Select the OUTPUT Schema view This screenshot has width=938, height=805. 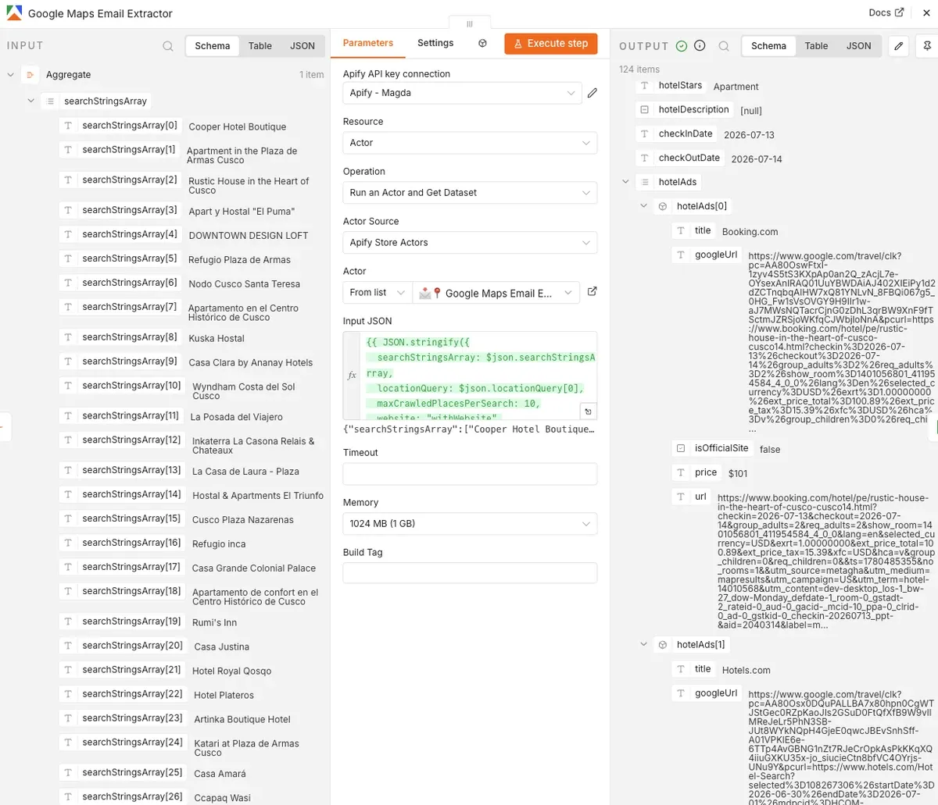[768, 46]
